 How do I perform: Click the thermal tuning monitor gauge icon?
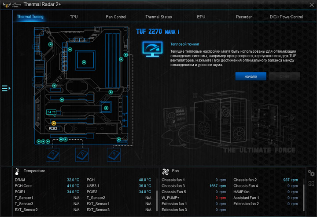pyautogui.click(x=152, y=49)
